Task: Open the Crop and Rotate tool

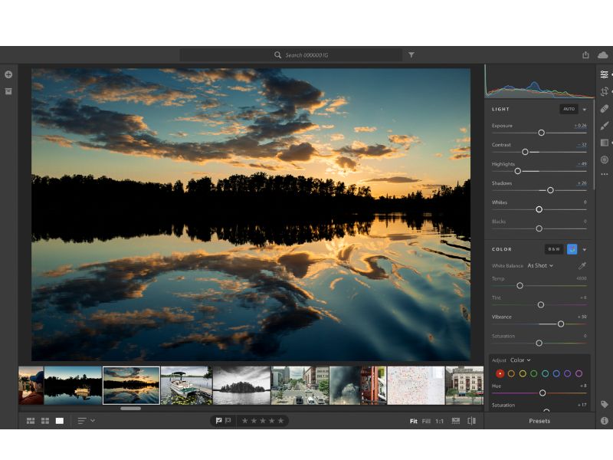Action: pyautogui.click(x=605, y=91)
